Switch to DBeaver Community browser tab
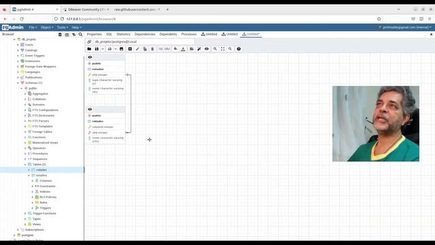The image size is (435, 245). click(86, 10)
